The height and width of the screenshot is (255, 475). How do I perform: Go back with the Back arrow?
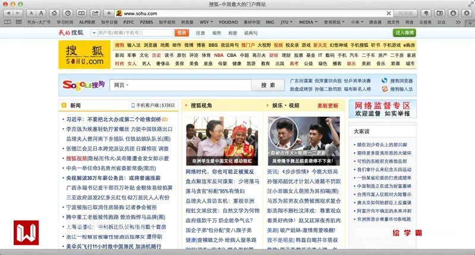tap(8, 13)
